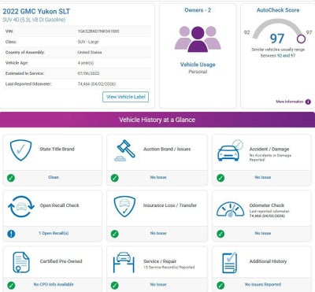Click the owners people icon
The height and width of the screenshot is (292, 315).
198,39
